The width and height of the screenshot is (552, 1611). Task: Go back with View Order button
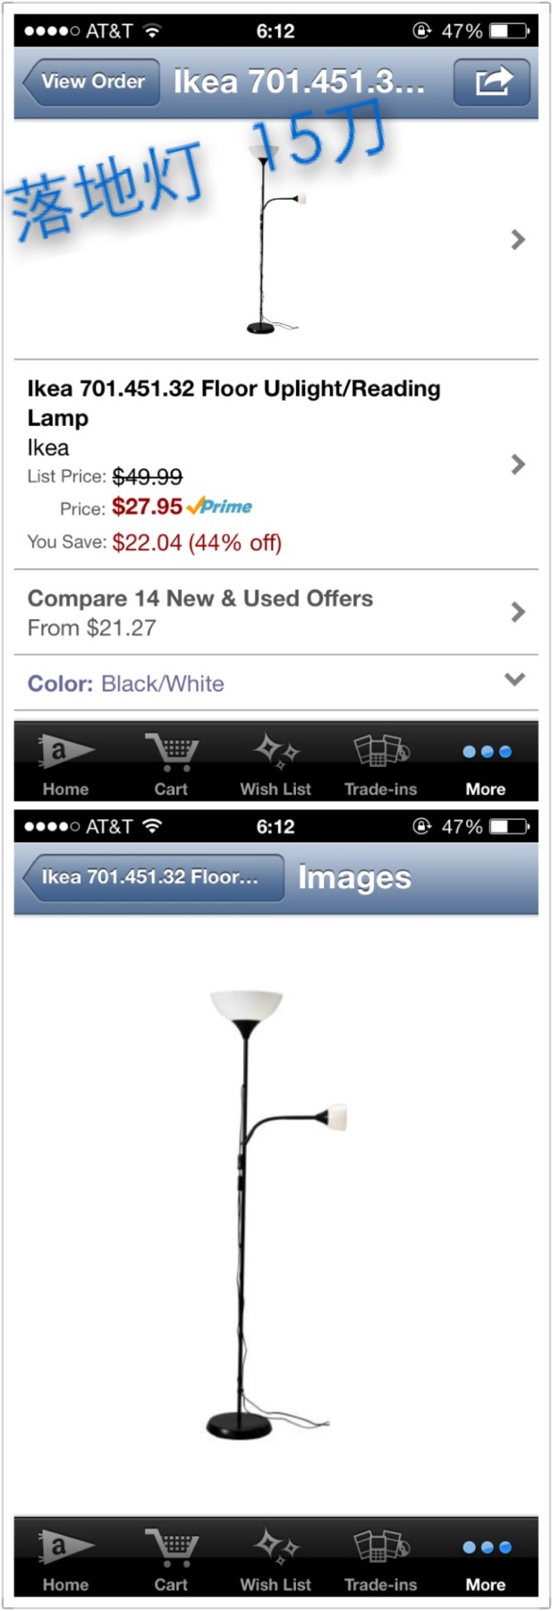pos(91,82)
